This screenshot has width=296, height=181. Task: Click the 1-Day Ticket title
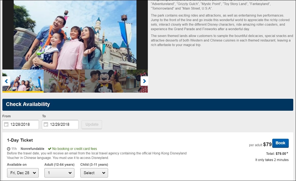click(x=20, y=140)
